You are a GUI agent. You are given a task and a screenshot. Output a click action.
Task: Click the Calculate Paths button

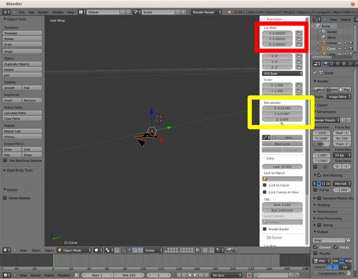(22, 113)
